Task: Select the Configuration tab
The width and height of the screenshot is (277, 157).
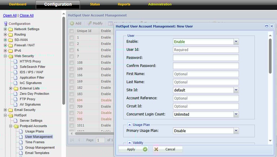Action: 58,4
